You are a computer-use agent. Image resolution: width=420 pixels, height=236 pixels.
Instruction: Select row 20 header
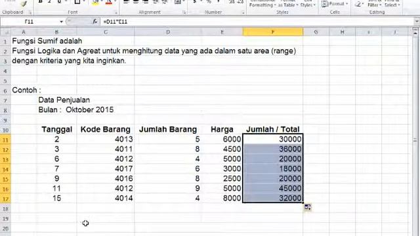point(5,229)
